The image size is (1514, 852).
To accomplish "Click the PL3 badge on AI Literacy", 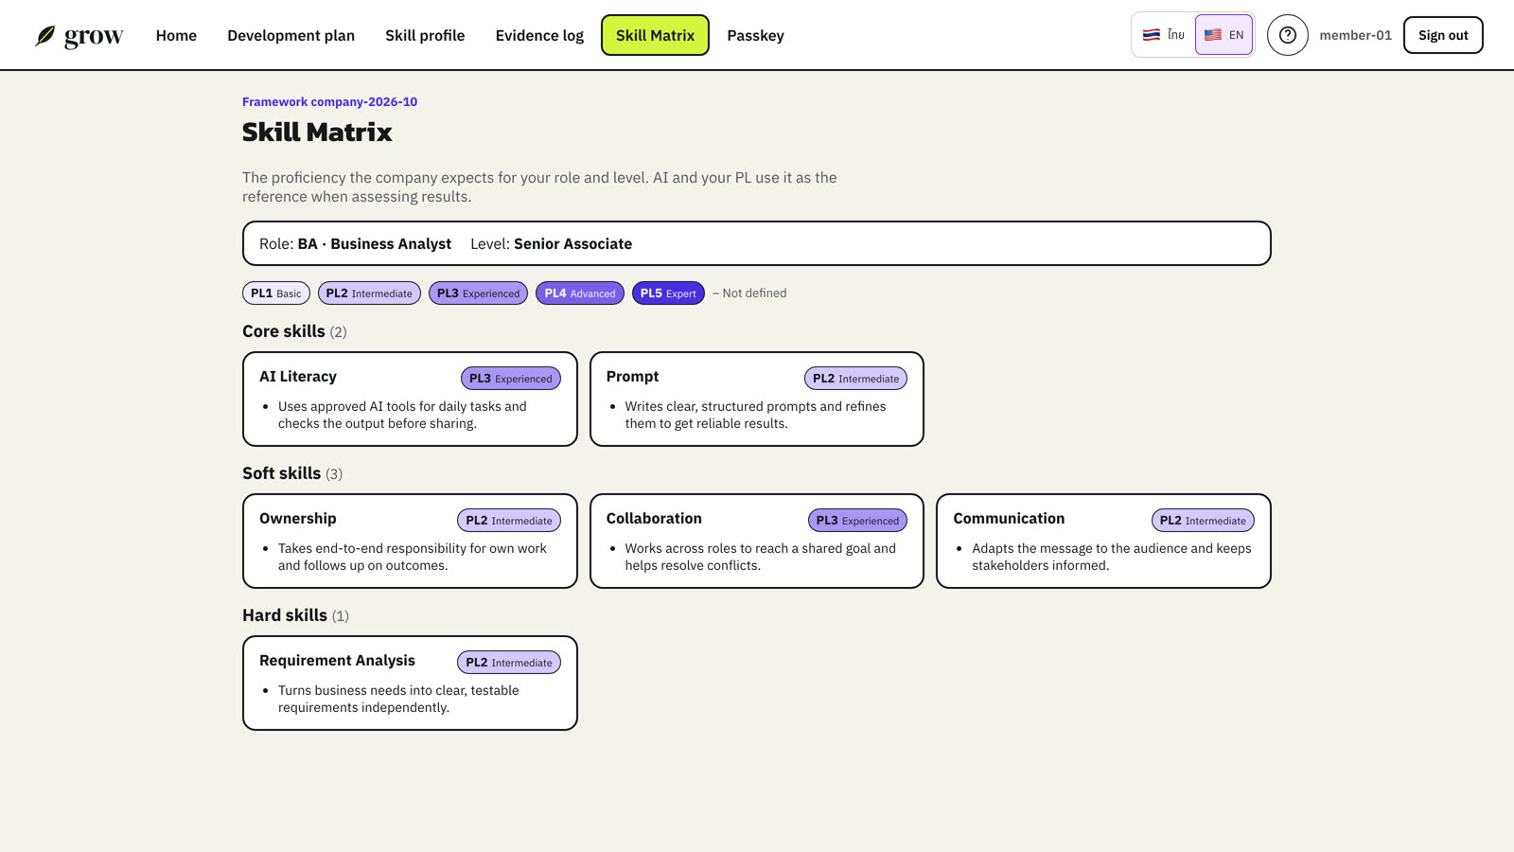I will click(511, 379).
